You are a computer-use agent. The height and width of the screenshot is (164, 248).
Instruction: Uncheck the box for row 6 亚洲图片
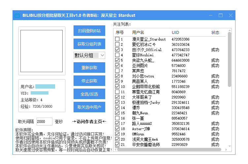pos(117,66)
